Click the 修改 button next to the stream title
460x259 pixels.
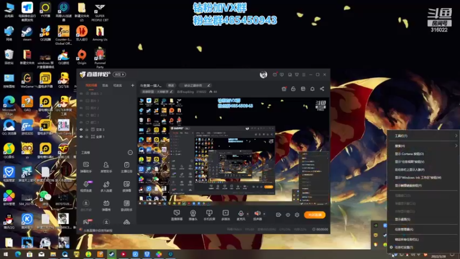coord(171,85)
